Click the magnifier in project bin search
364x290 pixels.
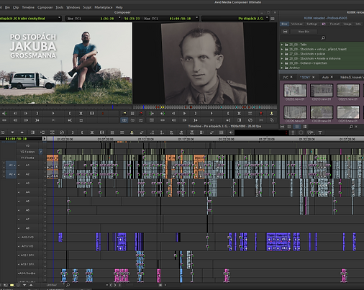click(x=323, y=37)
